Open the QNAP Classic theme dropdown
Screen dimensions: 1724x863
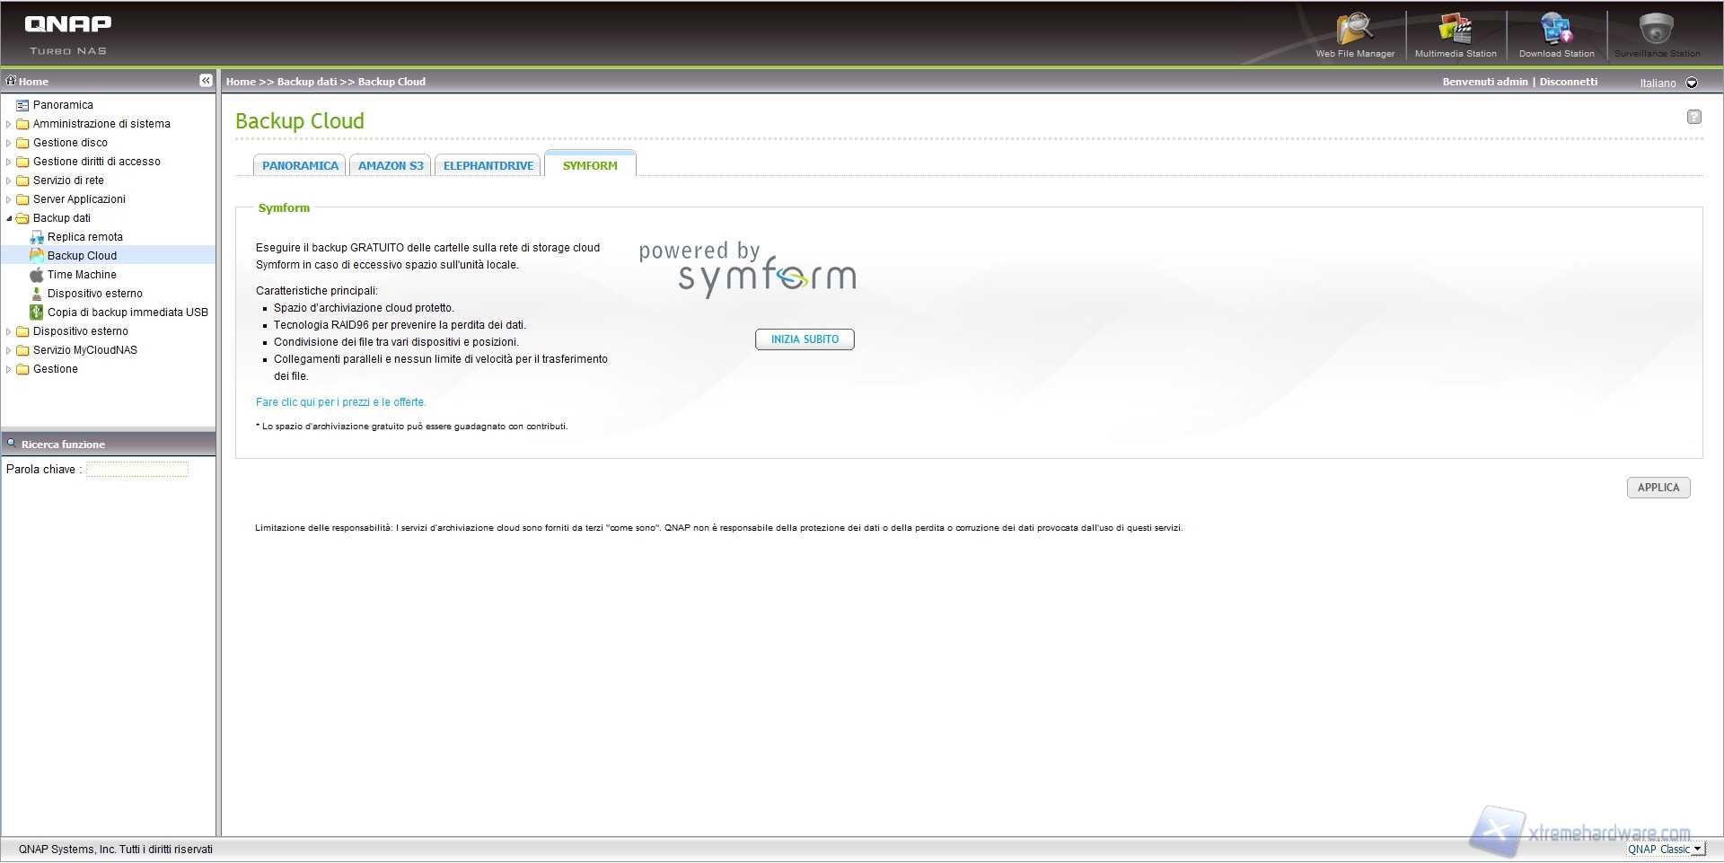click(x=1697, y=849)
